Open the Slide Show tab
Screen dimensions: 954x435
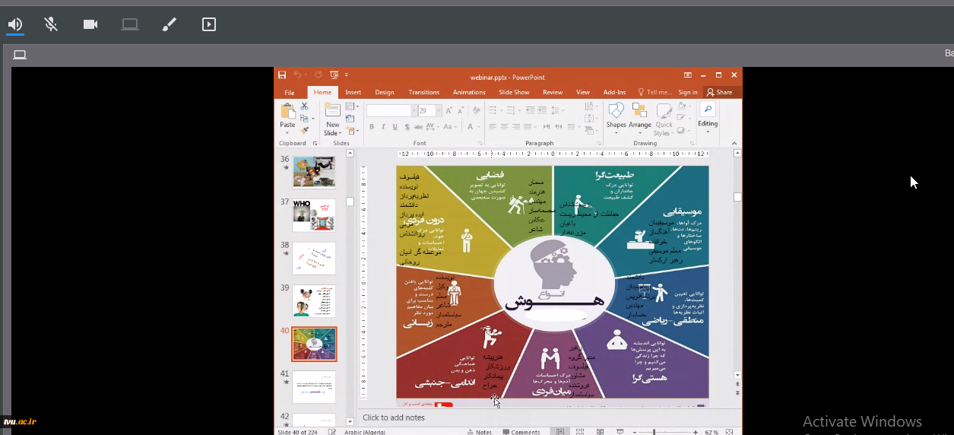click(x=514, y=92)
